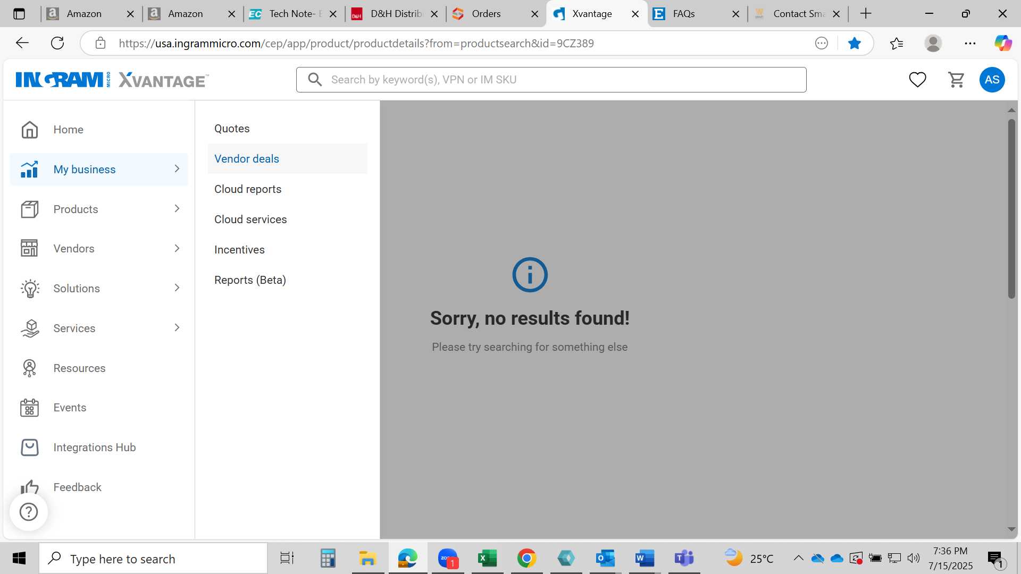Switch to the D&H Distrib browser tab
Screen dimensions: 1021x574
click(x=395, y=14)
